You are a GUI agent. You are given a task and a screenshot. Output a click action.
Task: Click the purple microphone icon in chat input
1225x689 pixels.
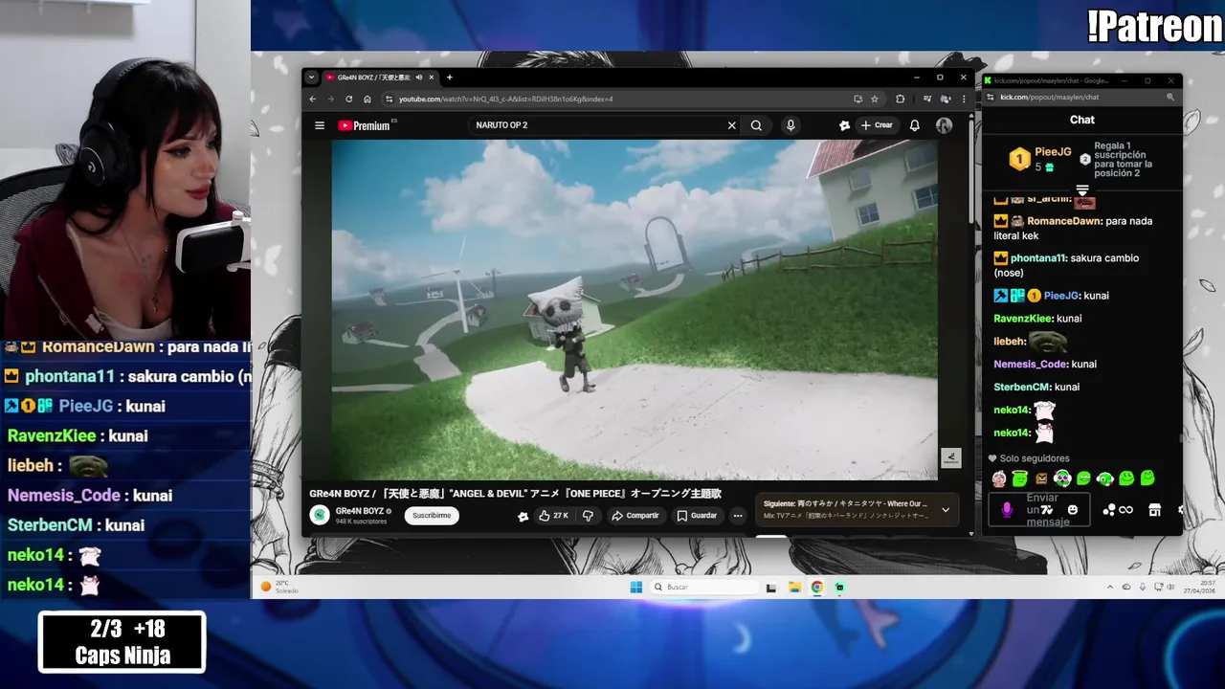coord(1007,510)
